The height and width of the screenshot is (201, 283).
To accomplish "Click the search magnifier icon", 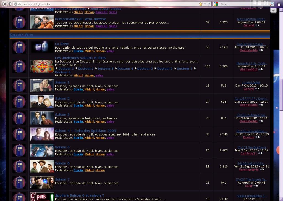I will point(271,4).
